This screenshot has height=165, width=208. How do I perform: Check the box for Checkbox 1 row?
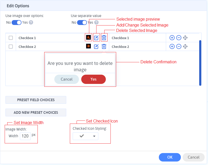click(11, 38)
